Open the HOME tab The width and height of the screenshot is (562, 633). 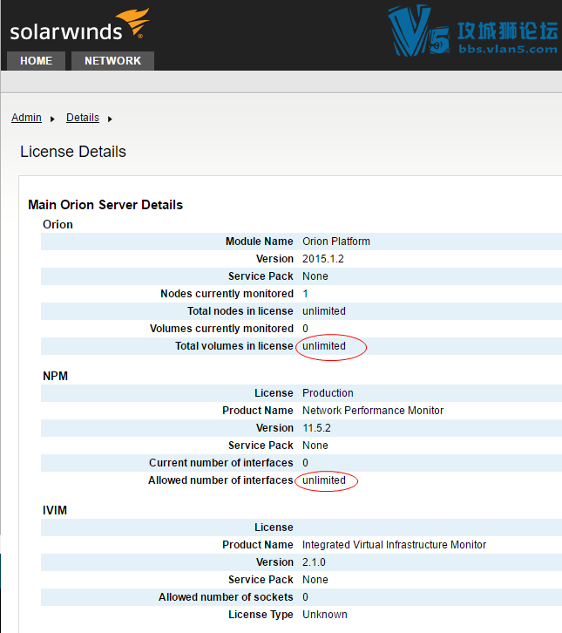36,61
